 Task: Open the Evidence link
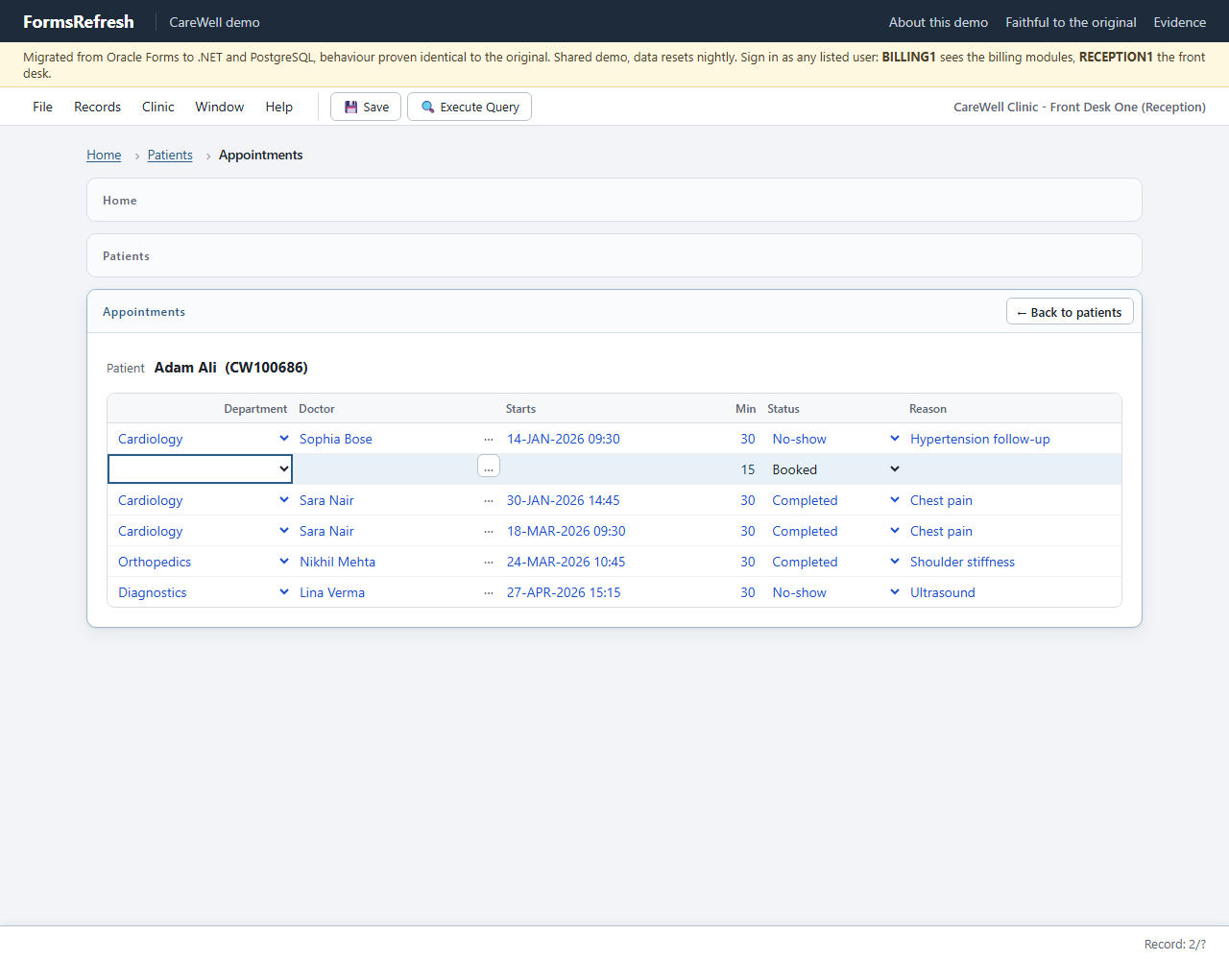(1179, 22)
